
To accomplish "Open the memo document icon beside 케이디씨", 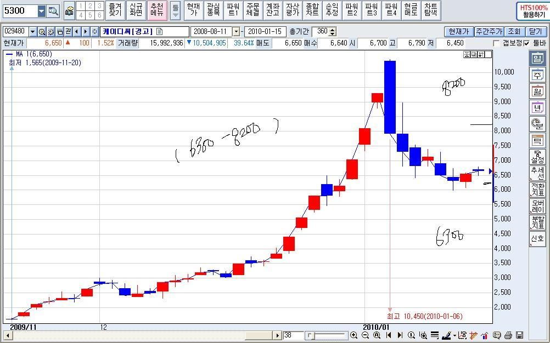I will click(x=160, y=32).
